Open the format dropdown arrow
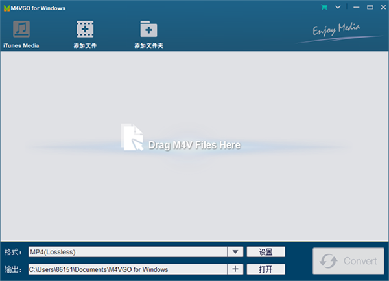 235,252
